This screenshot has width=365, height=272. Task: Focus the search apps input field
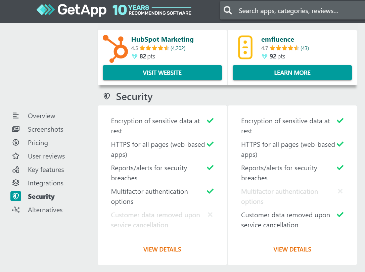click(x=300, y=11)
